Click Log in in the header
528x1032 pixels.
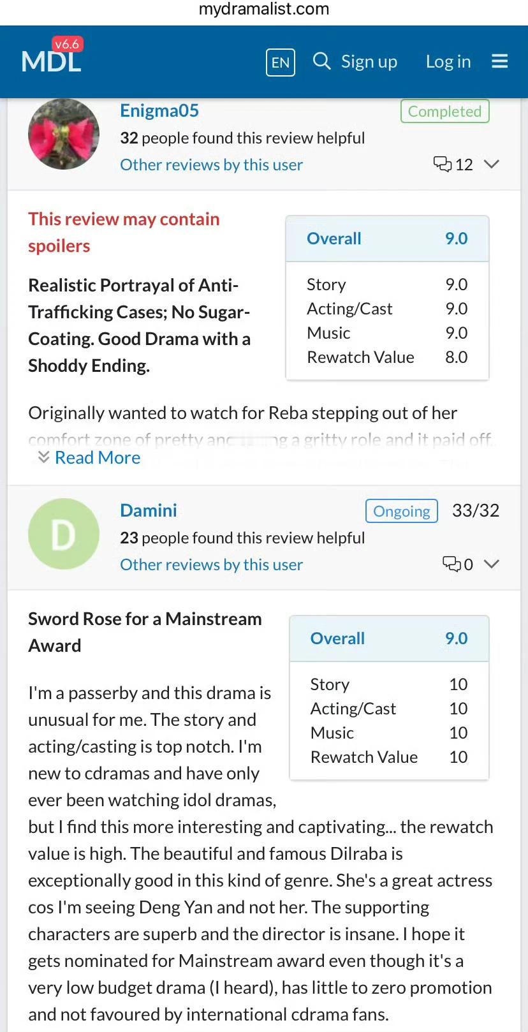[448, 62]
